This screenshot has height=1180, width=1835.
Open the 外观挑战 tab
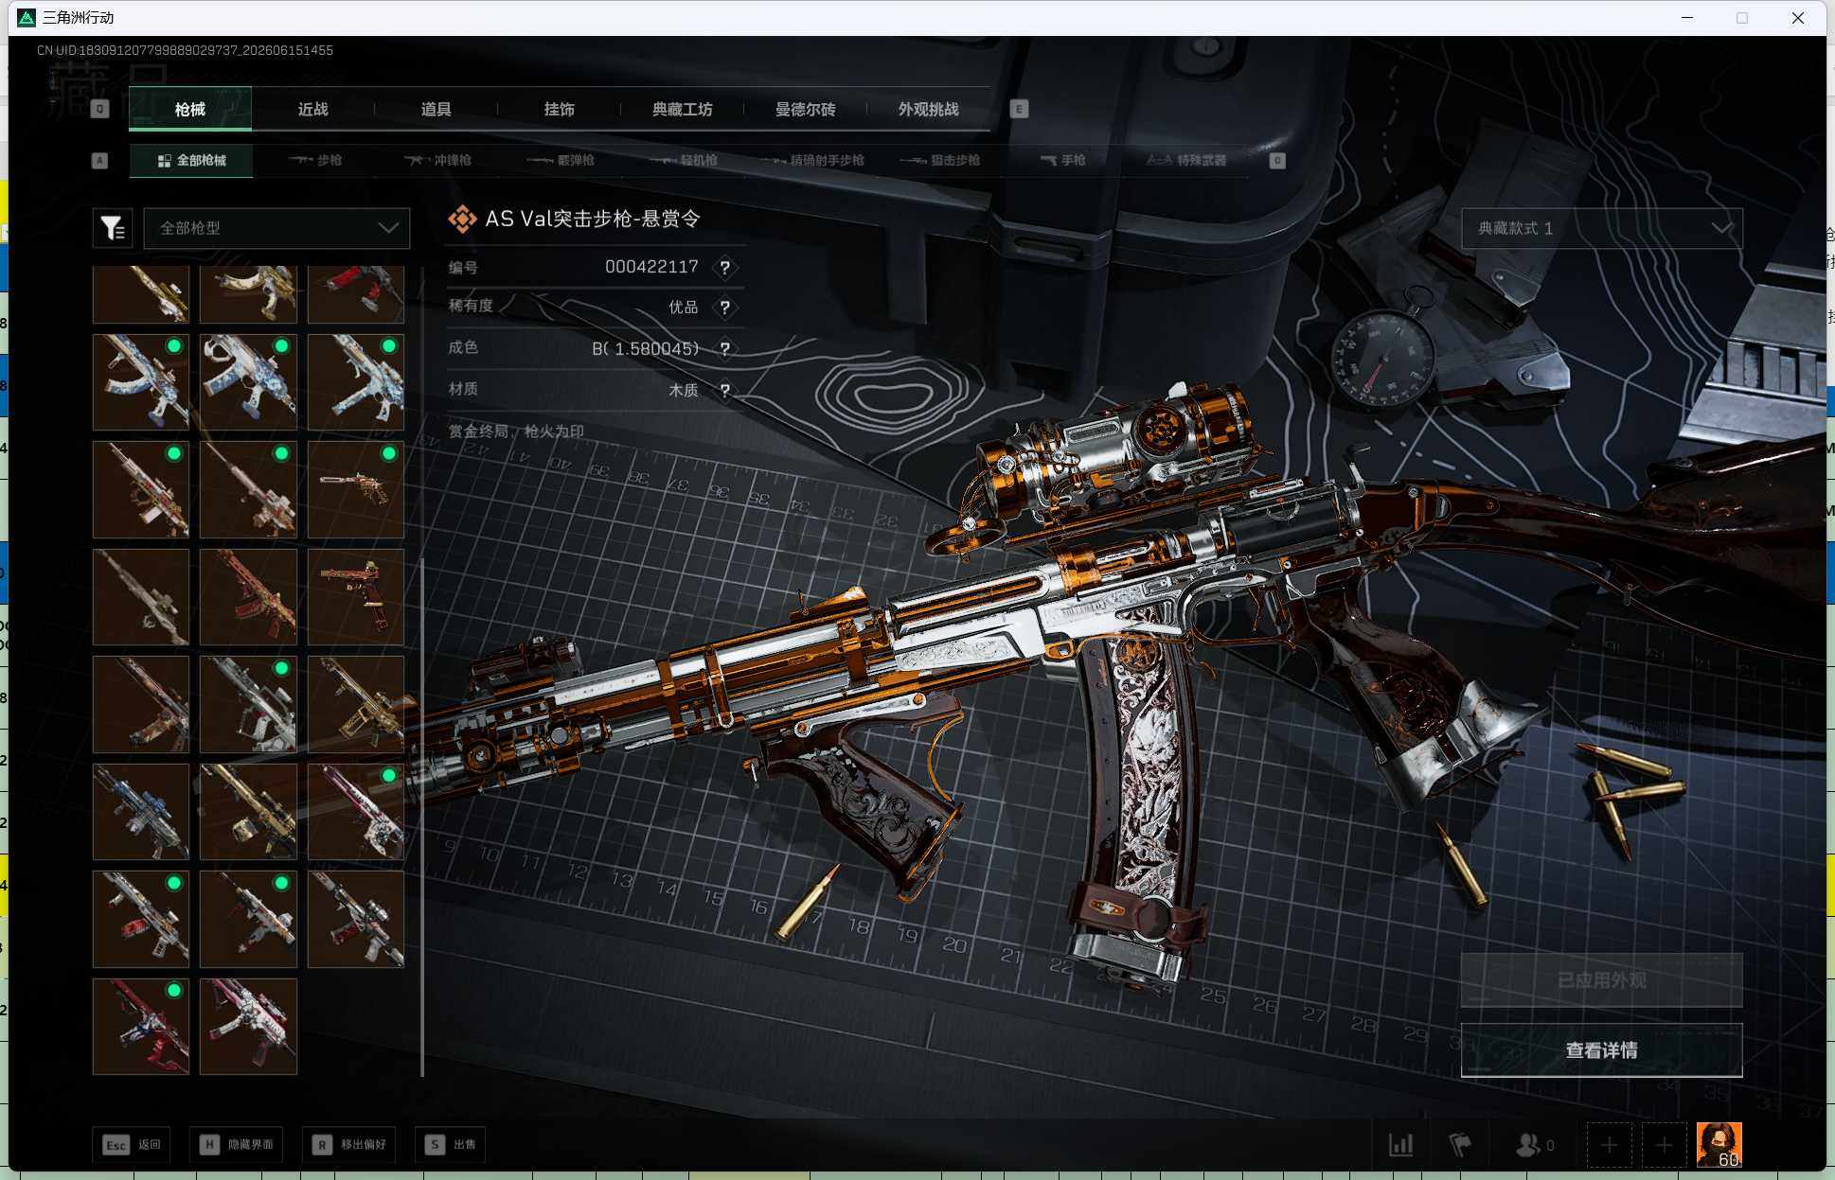929,109
